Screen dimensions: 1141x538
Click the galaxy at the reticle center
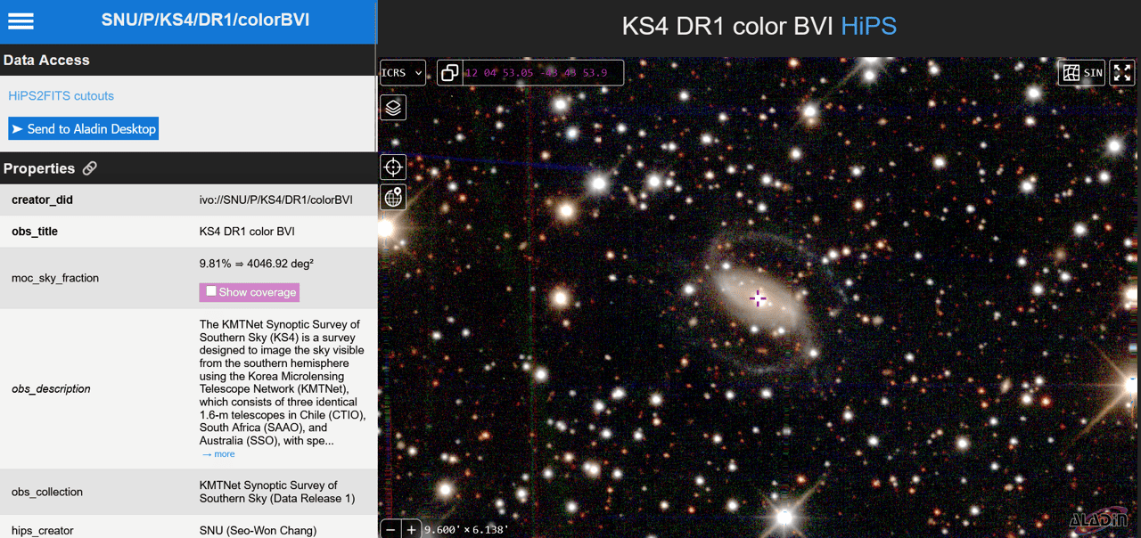(758, 298)
